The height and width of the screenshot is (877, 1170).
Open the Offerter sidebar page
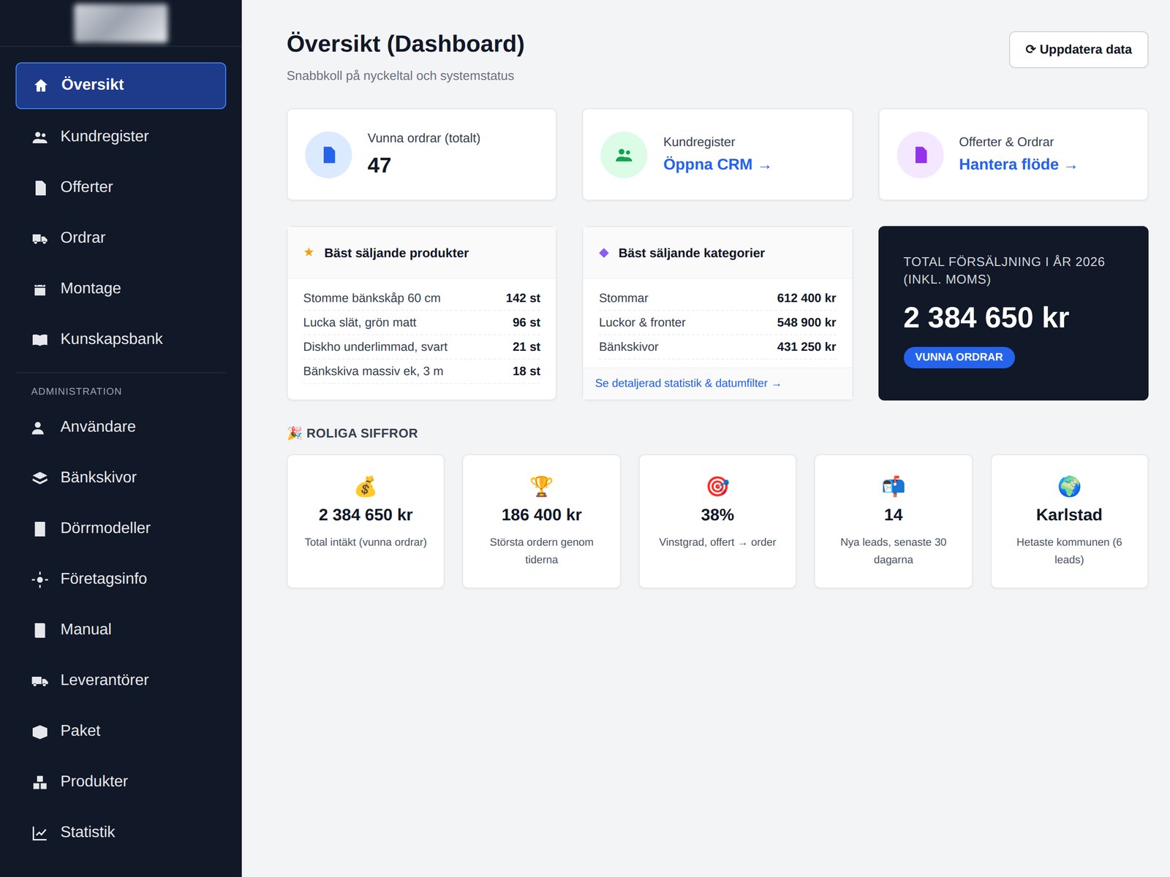[x=121, y=187]
